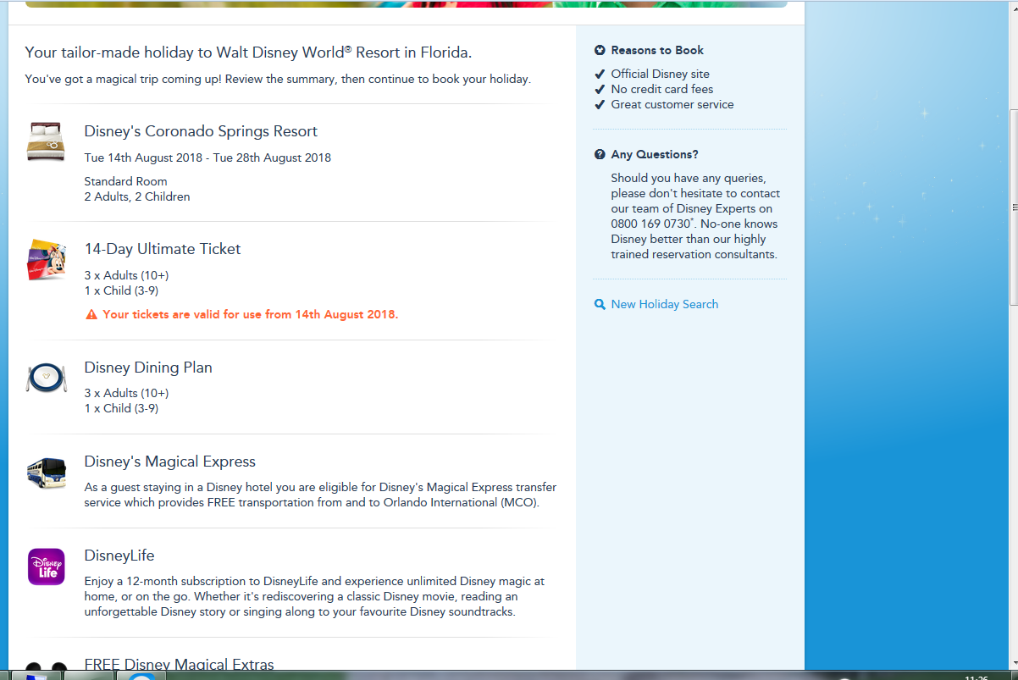Image resolution: width=1018 pixels, height=680 pixels.
Task: Click the vertical scrollbar thumb
Action: (1015, 207)
